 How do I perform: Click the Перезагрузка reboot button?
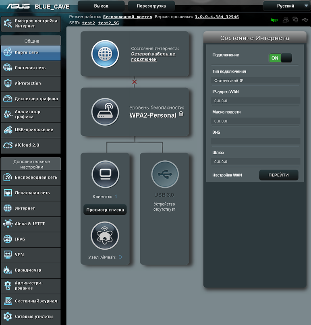(x=151, y=6)
